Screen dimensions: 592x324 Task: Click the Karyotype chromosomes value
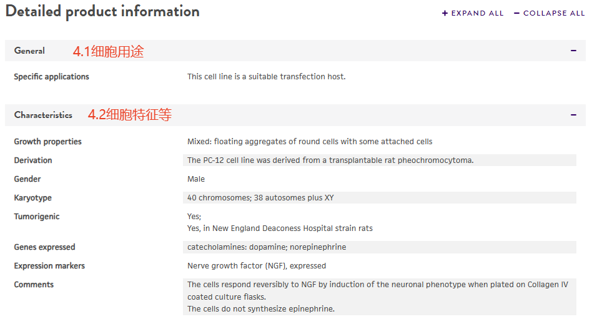click(260, 198)
